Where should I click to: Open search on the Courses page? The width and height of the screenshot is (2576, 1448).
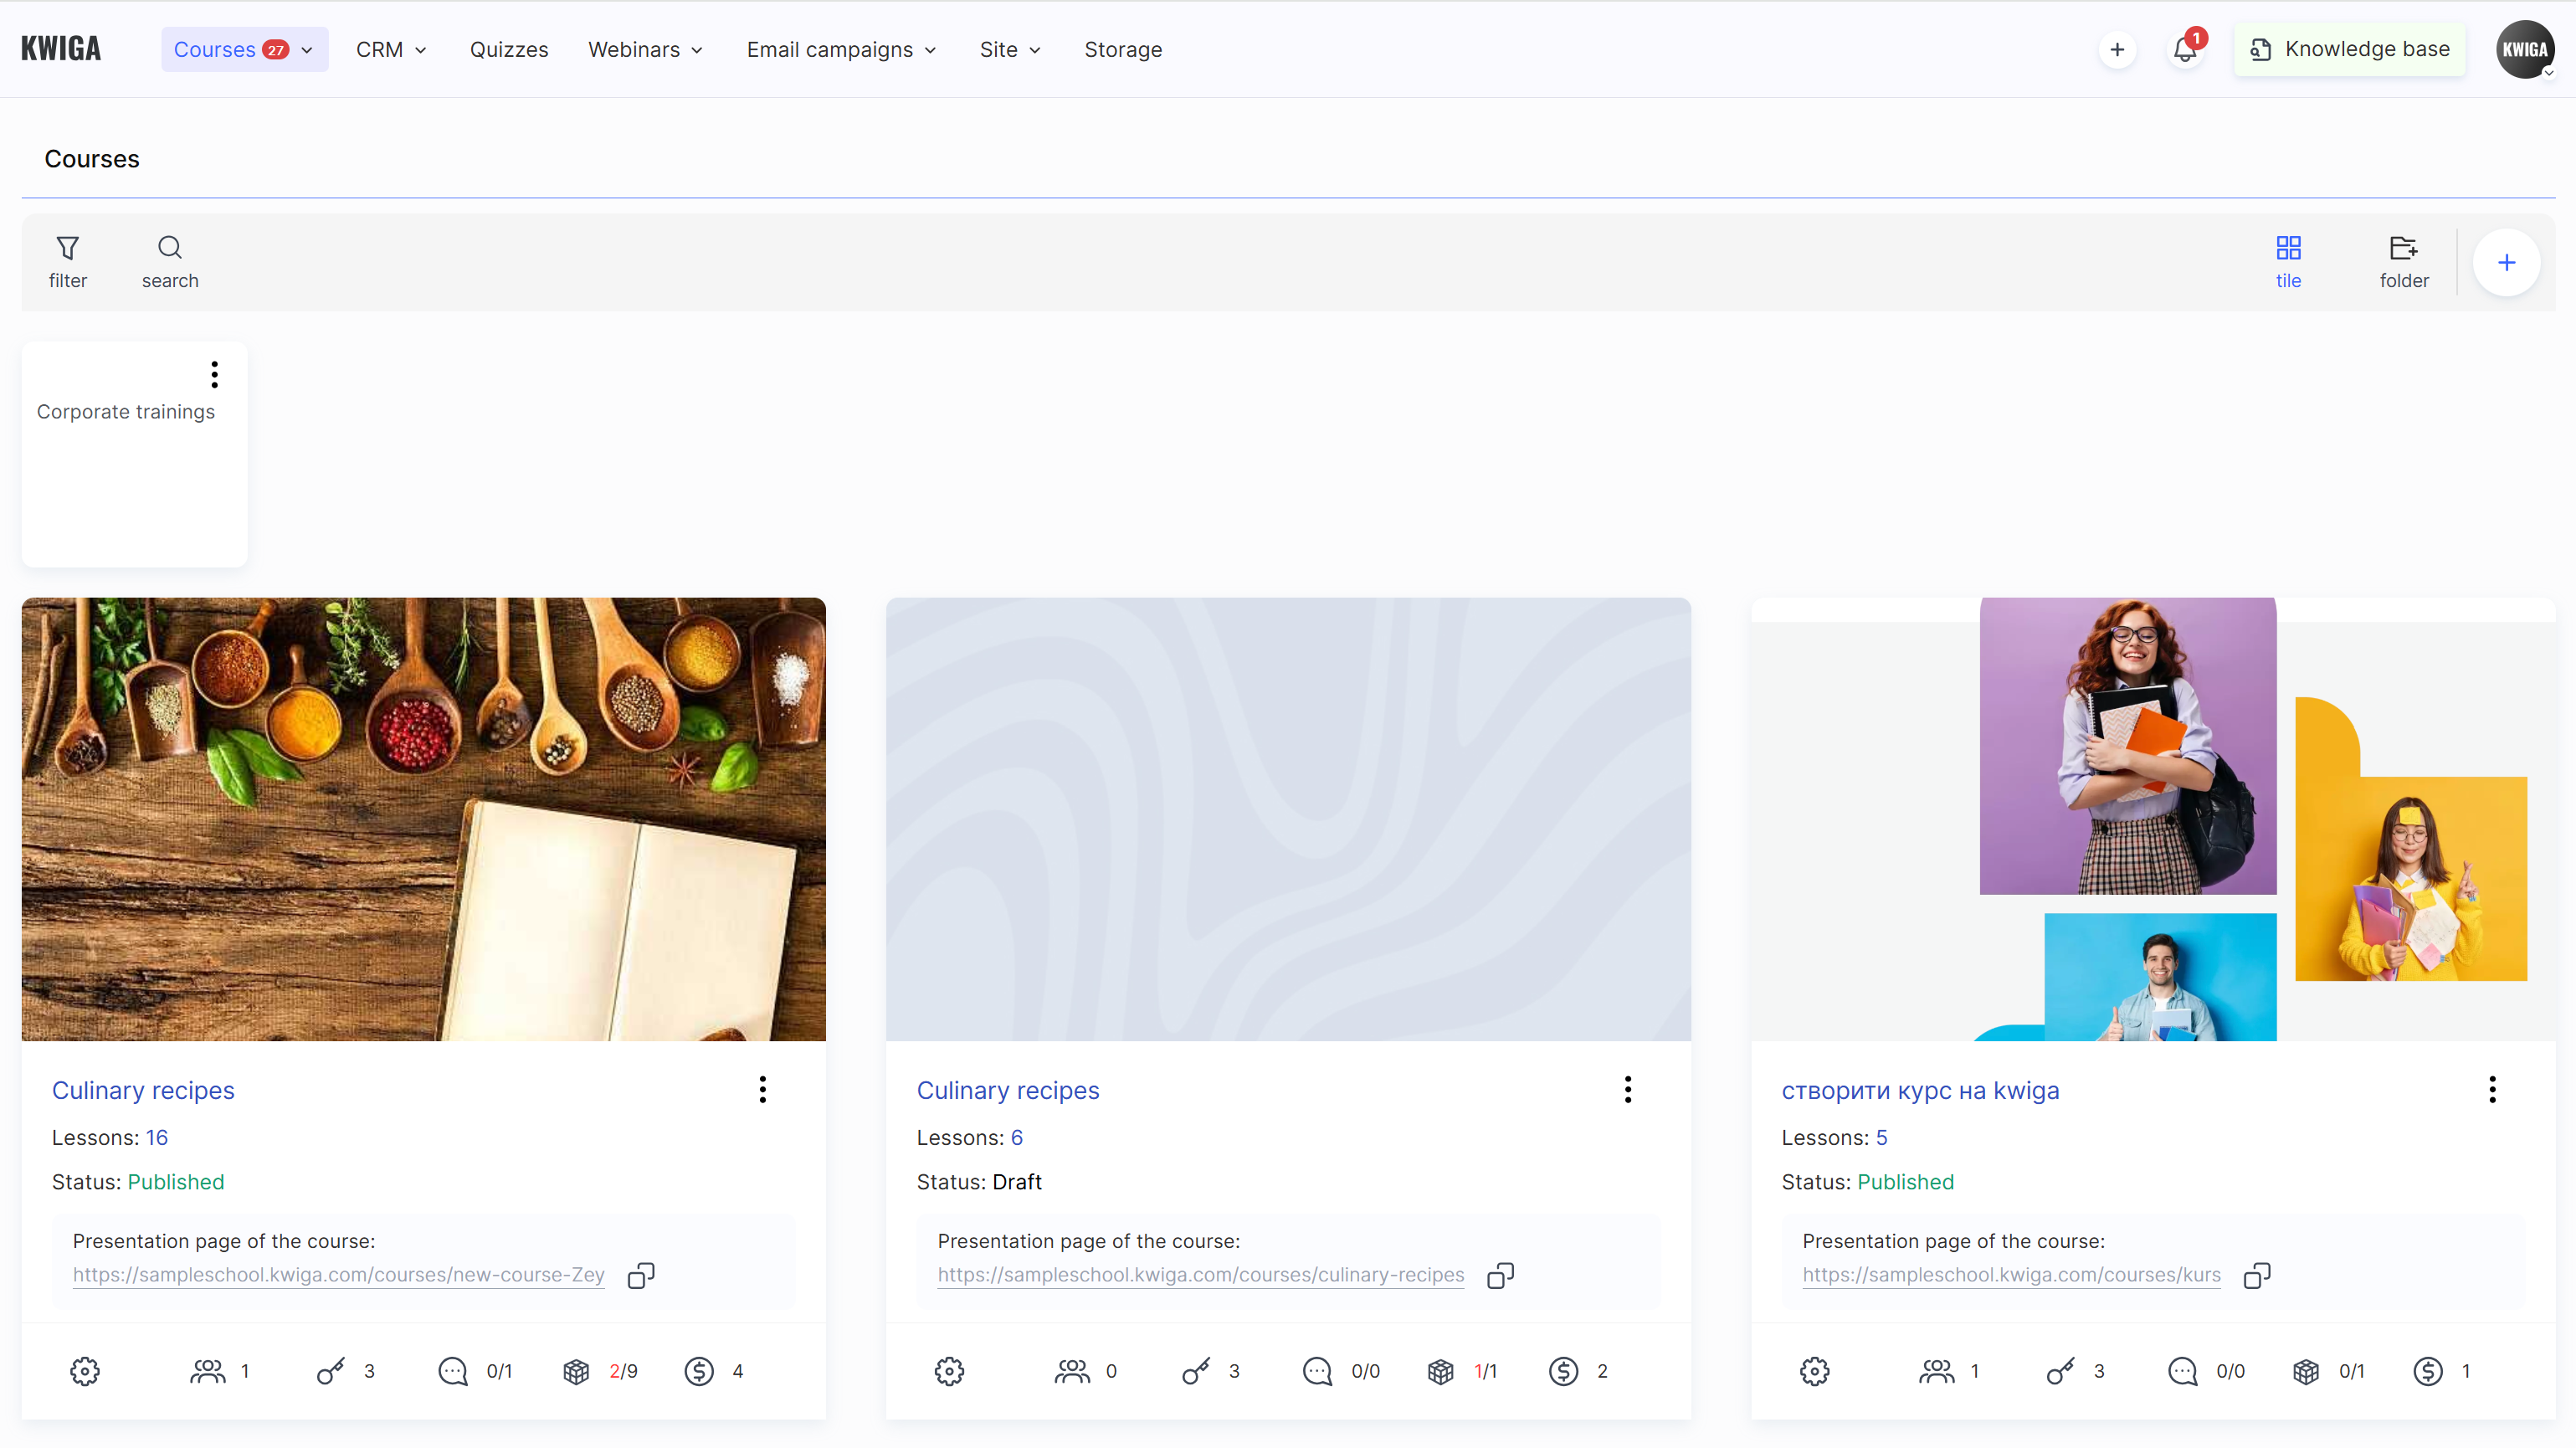pyautogui.click(x=169, y=260)
